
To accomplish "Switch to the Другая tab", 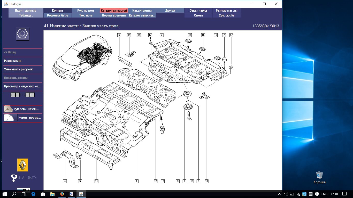I will click(x=170, y=11).
